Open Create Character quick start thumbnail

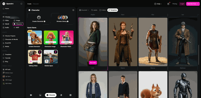[x=35, y=37]
